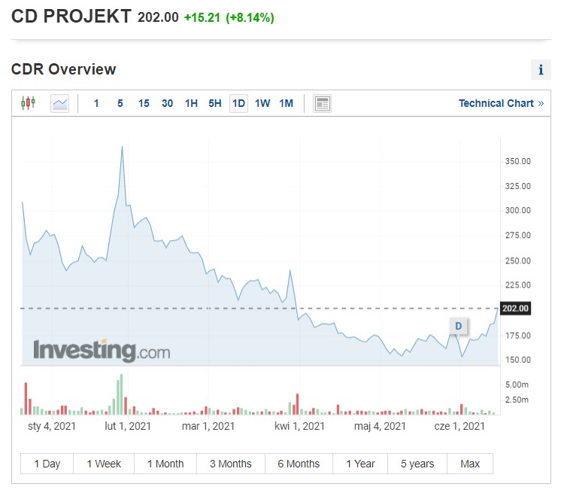561x493 pixels.
Task: Click the +15.21 price change value
Action: [x=202, y=17]
